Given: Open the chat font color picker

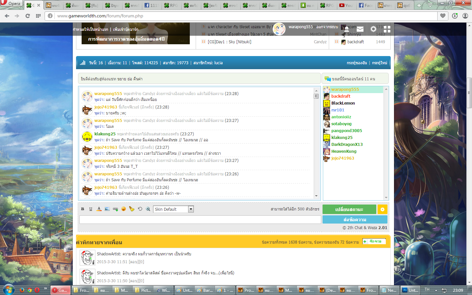Looking at the screenshot, I should (x=99, y=209).
